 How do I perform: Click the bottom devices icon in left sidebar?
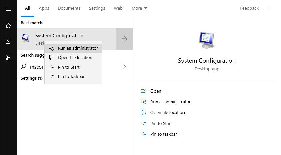click(8, 58)
